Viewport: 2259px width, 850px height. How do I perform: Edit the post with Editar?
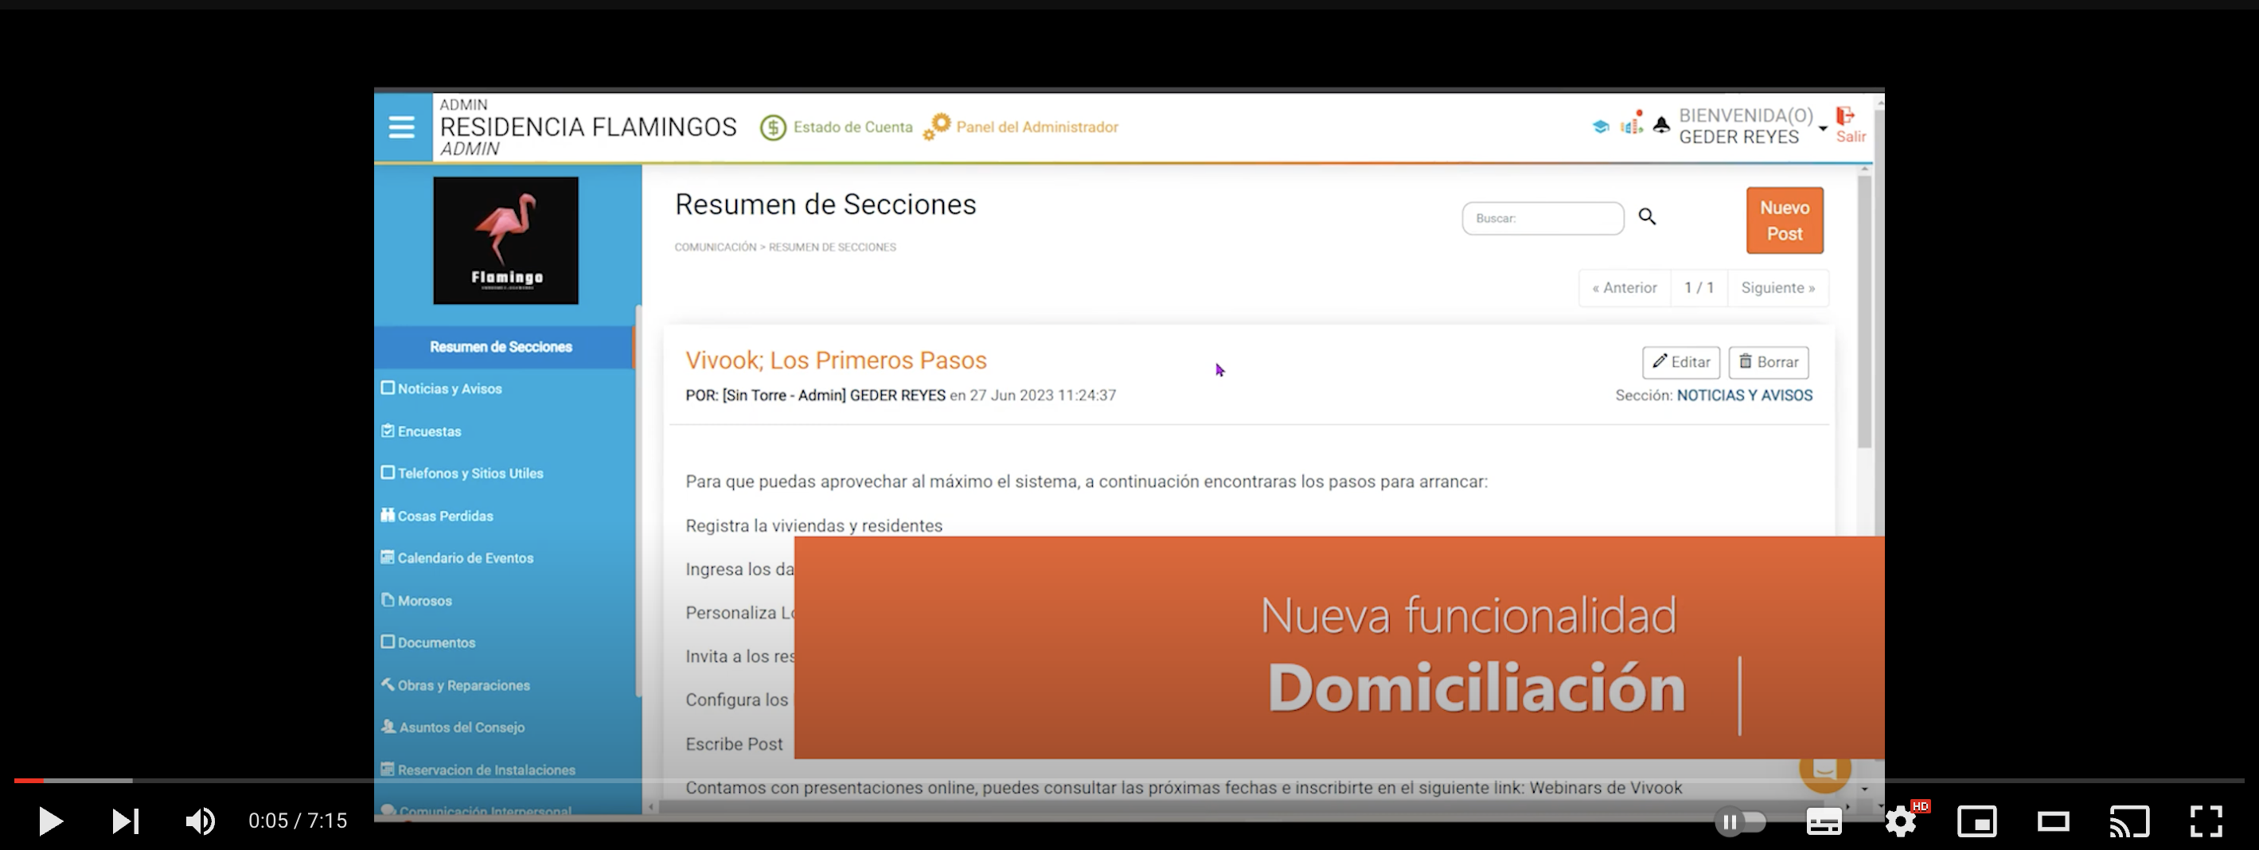click(x=1681, y=362)
